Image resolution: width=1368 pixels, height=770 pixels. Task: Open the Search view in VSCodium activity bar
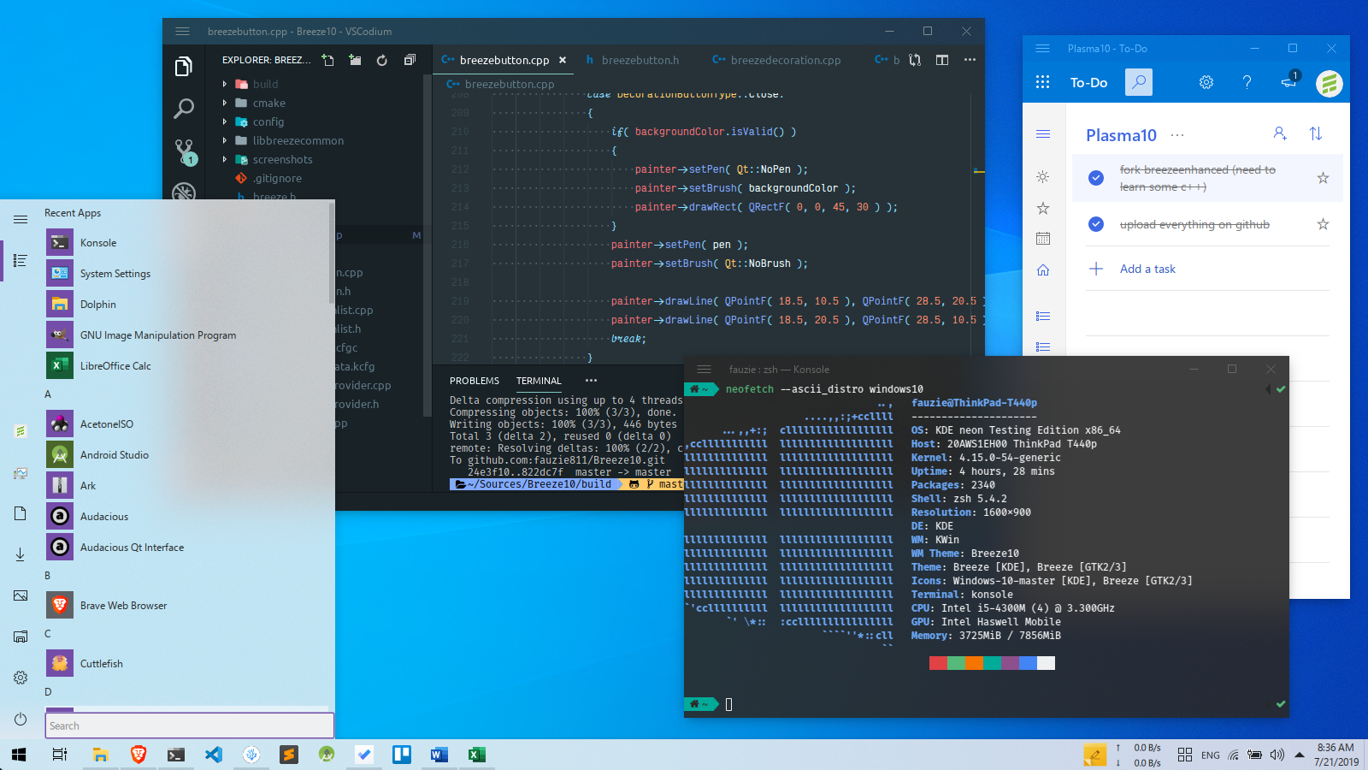pos(183,109)
